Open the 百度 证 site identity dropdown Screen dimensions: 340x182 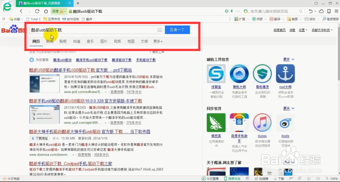click(x=58, y=11)
